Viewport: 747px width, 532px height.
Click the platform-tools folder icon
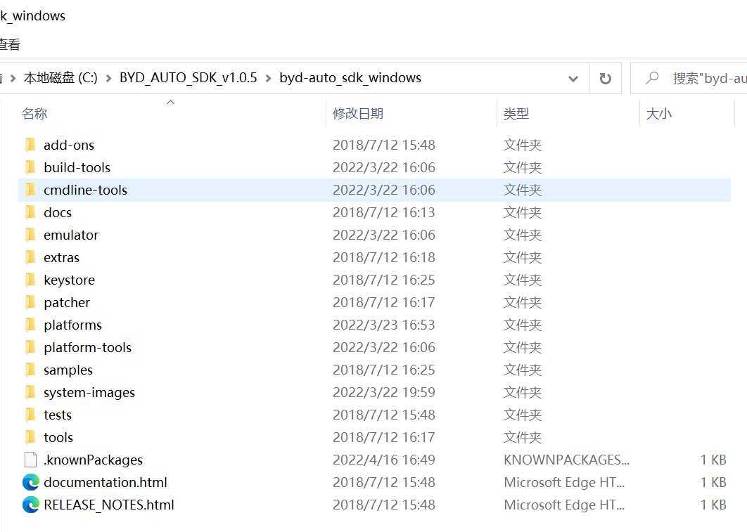30,347
